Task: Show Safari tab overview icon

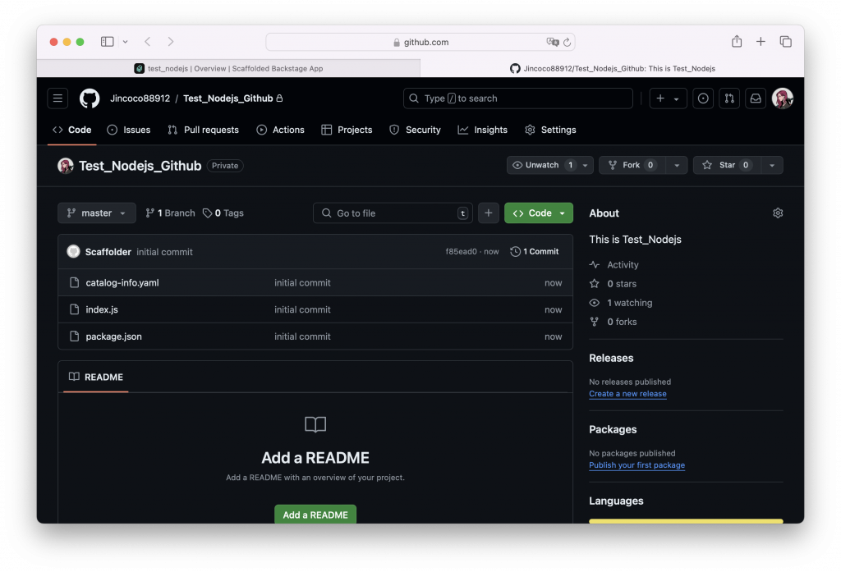Action: pyautogui.click(x=786, y=42)
